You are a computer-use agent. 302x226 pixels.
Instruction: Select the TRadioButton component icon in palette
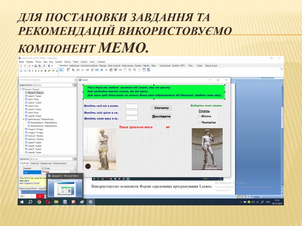point(106,70)
